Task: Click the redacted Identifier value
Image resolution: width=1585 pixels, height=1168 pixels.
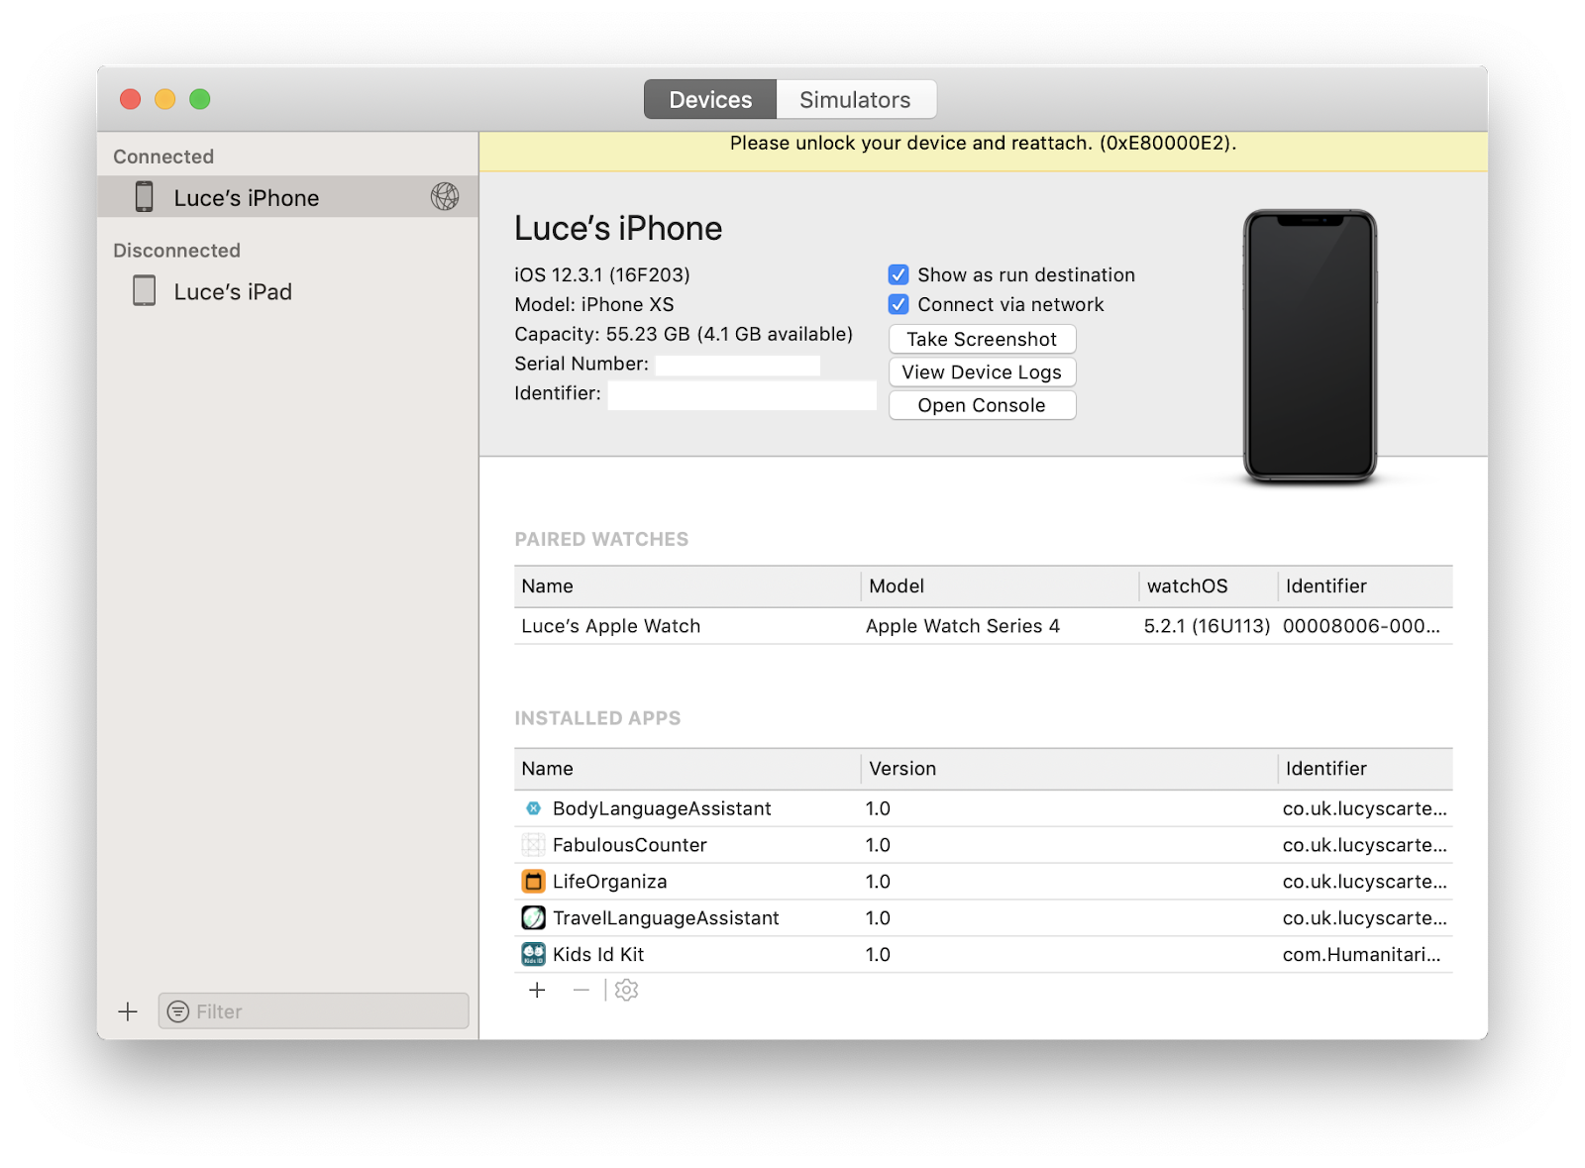Action: tap(742, 396)
